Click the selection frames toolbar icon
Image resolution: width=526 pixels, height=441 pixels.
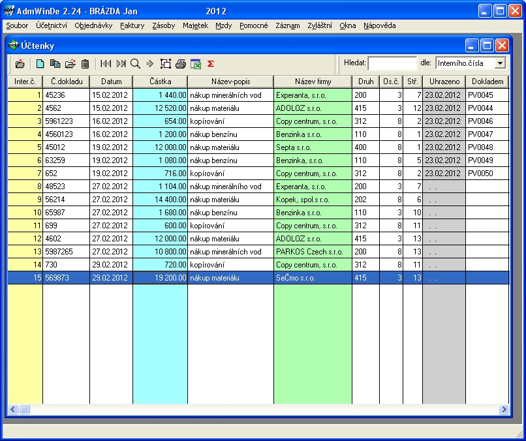pyautogui.click(x=165, y=64)
